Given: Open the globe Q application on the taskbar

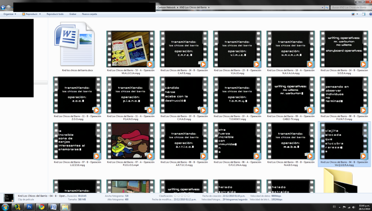Looking at the screenshot, I should pyautogui.click(x=17, y=207).
